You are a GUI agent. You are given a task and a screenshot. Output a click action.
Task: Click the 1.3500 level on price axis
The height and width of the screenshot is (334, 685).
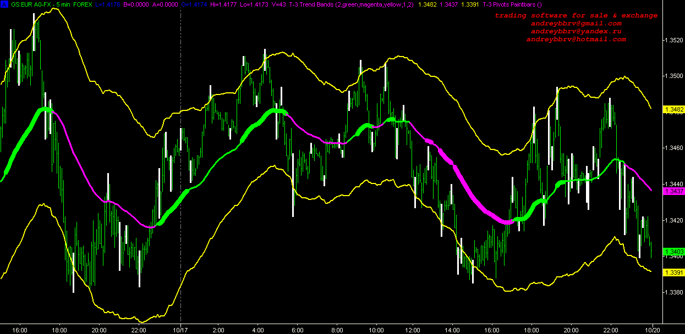point(674,76)
